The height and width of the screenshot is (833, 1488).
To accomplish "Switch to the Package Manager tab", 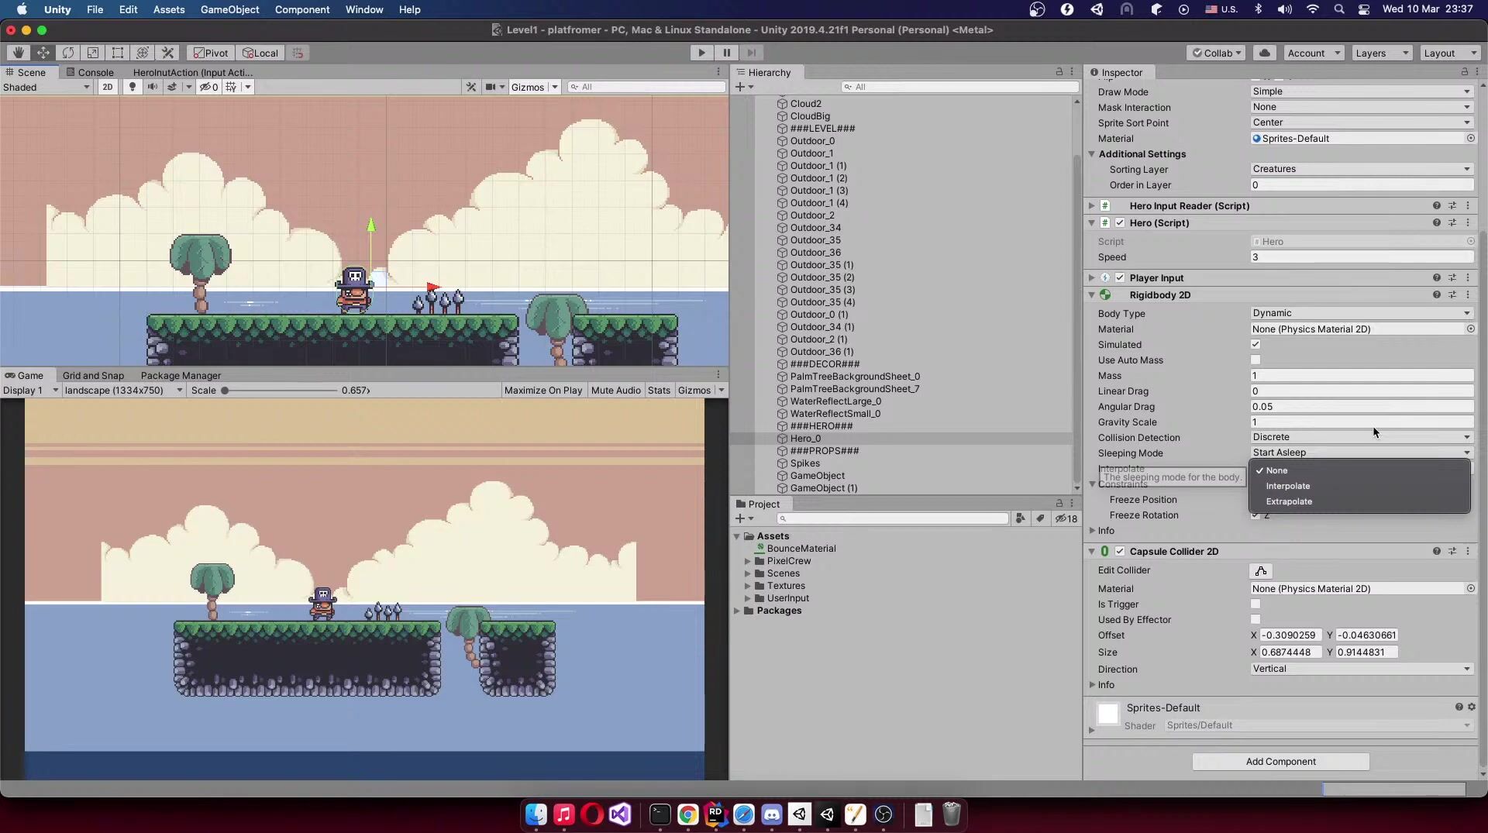I will [181, 376].
